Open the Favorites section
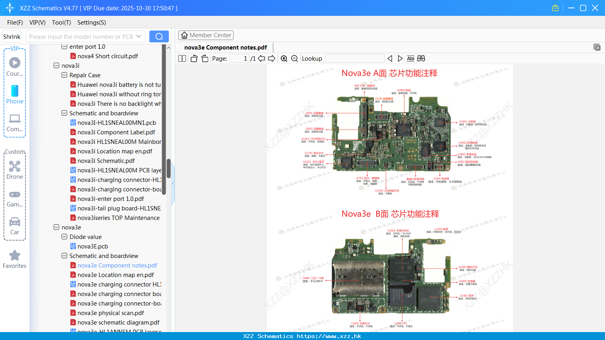Viewport: 605px width, 340px height. tap(15, 259)
